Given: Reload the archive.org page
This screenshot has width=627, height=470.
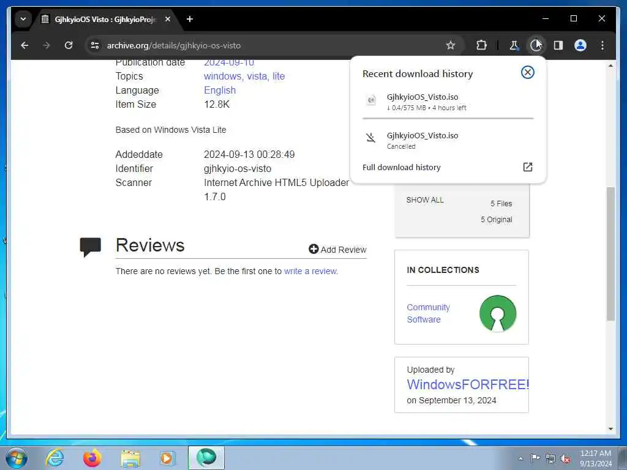Looking at the screenshot, I should click(69, 45).
